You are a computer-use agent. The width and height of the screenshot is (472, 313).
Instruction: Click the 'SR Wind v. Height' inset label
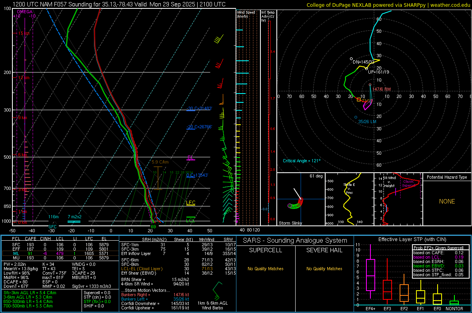(x=390, y=182)
